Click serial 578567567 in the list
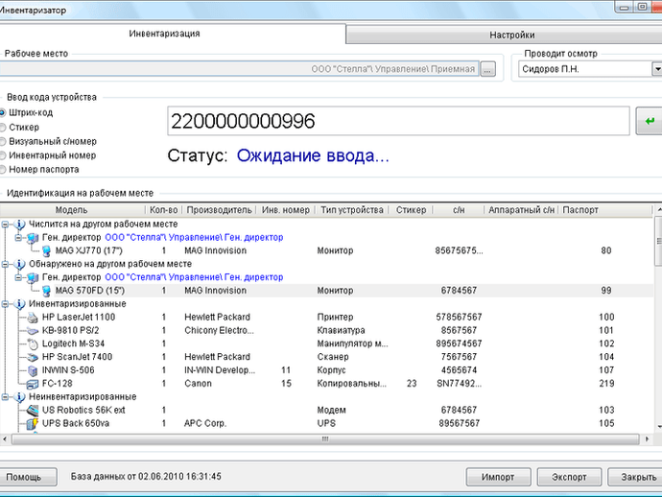This screenshot has width=662, height=497. click(459, 318)
